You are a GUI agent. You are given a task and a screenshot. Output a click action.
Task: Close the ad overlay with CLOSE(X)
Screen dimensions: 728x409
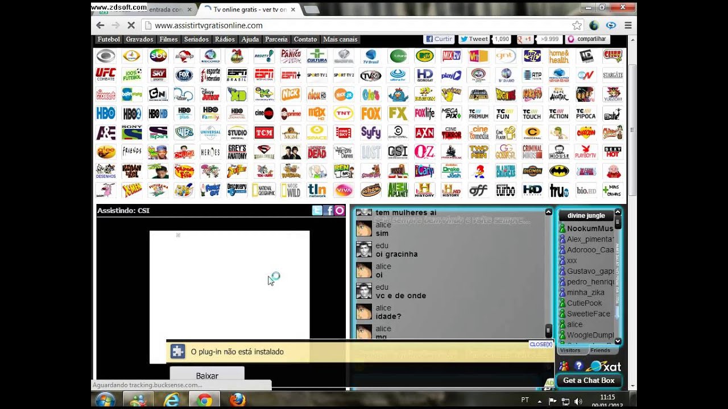coord(540,344)
